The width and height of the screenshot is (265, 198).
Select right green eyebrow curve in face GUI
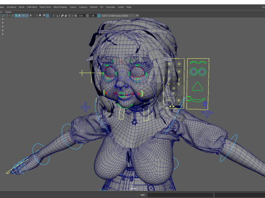pos(203,63)
